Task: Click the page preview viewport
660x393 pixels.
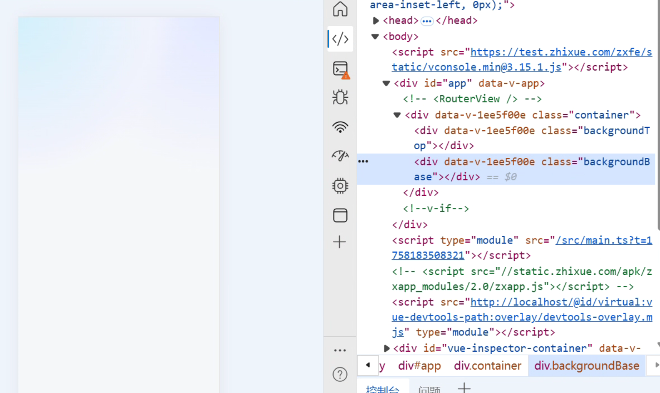Action: pos(119,205)
